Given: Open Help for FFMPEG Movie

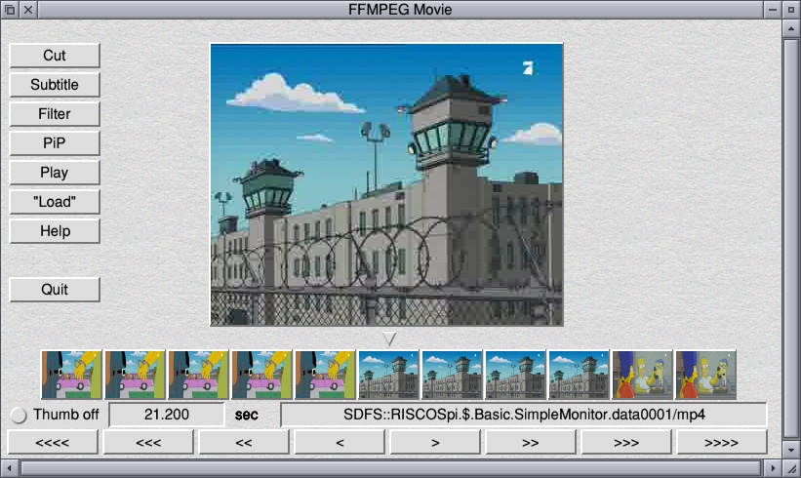Looking at the screenshot, I should (x=55, y=231).
